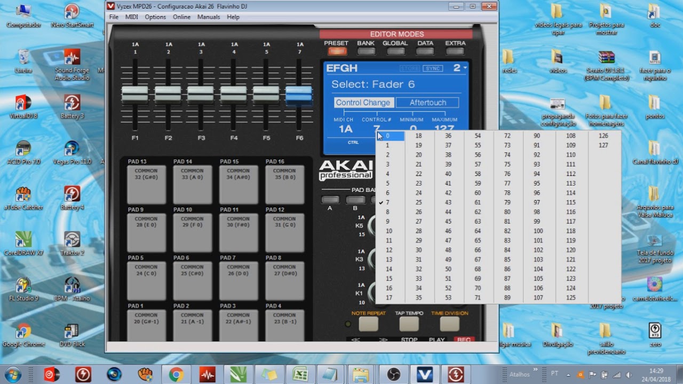
Task: Open the Nero StartSmart desktop icon
Action: tap(72, 15)
